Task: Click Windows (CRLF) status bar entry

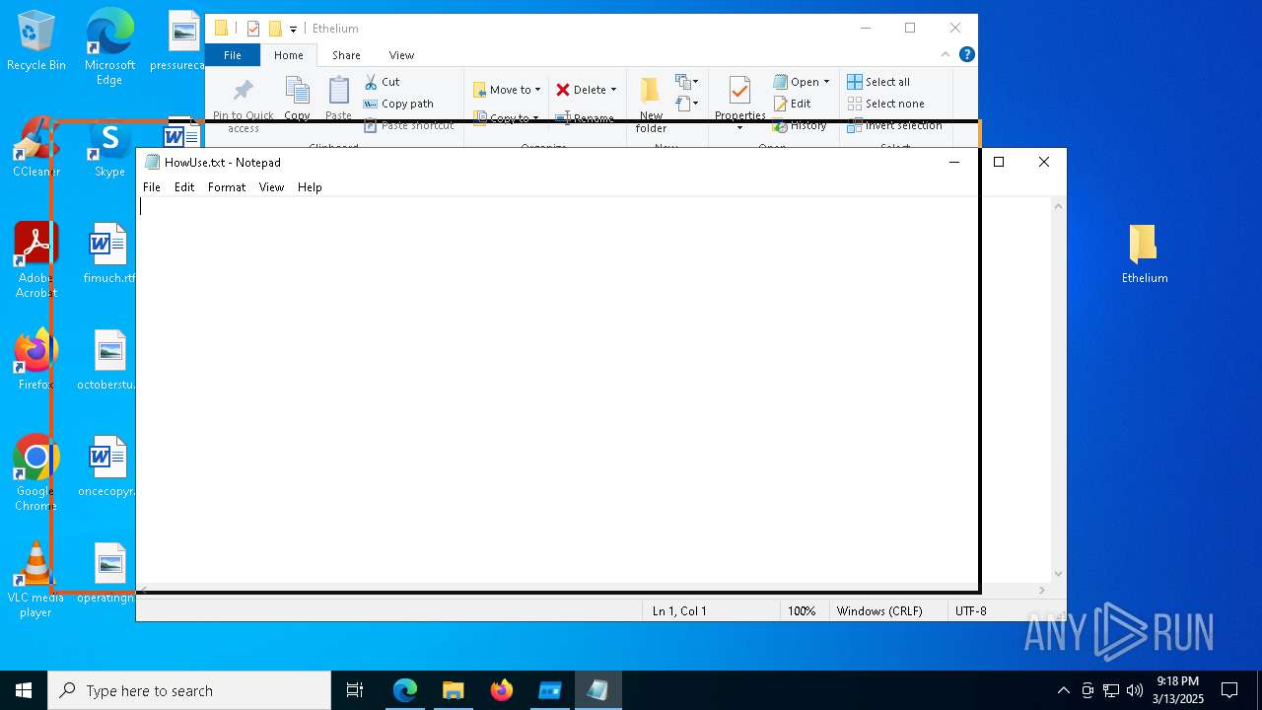Action: coord(879,611)
